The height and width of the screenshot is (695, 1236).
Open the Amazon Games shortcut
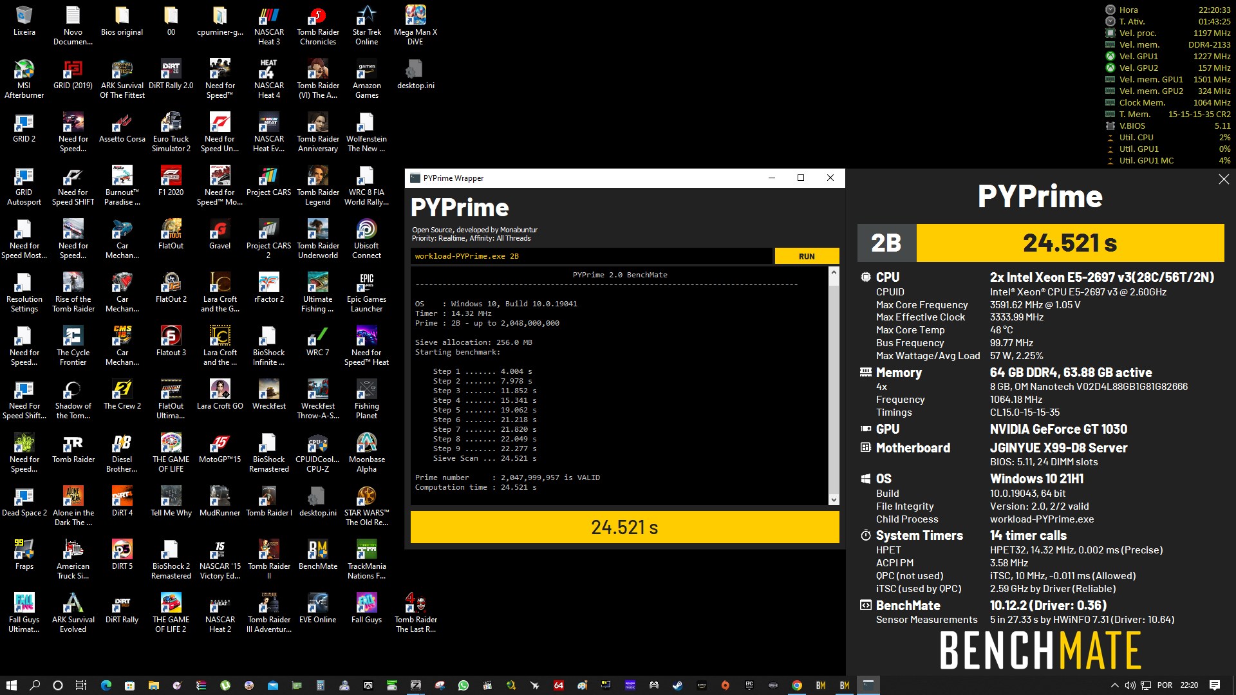[x=366, y=79]
